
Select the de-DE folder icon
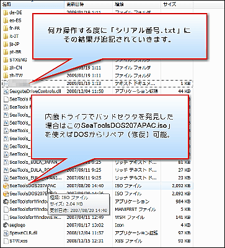(6, 12)
